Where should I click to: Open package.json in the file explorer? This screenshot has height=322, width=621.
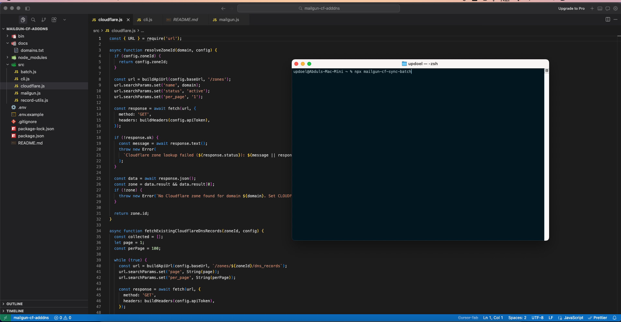(x=31, y=136)
